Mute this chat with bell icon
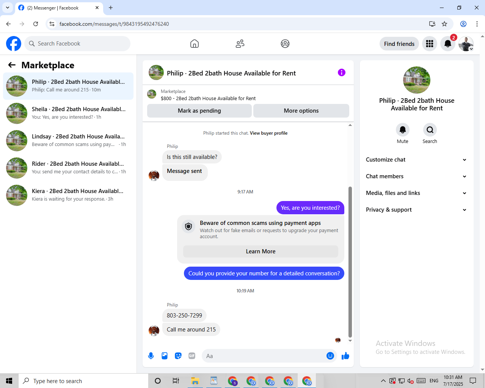This screenshot has height=388, width=485. tap(403, 130)
